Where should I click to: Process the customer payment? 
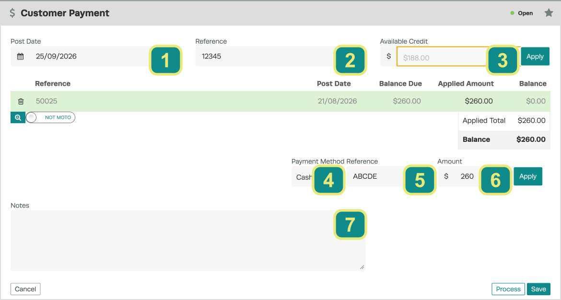point(508,289)
